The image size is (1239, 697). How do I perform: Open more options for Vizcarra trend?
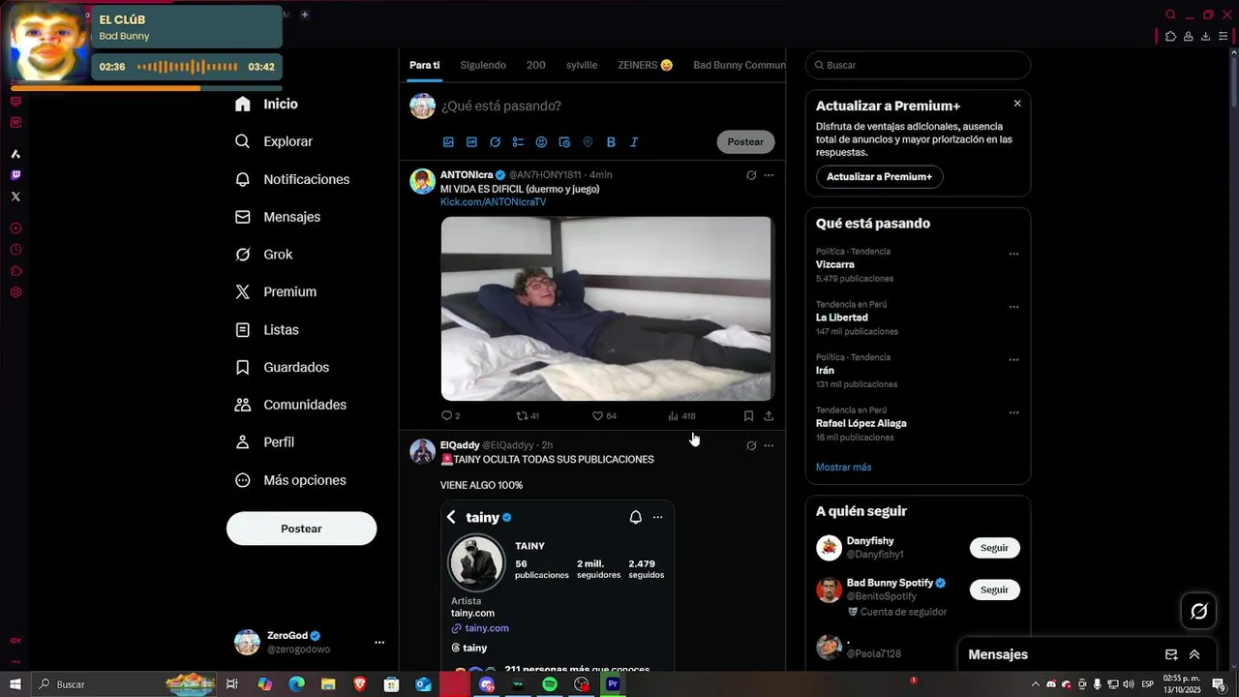(x=1013, y=254)
